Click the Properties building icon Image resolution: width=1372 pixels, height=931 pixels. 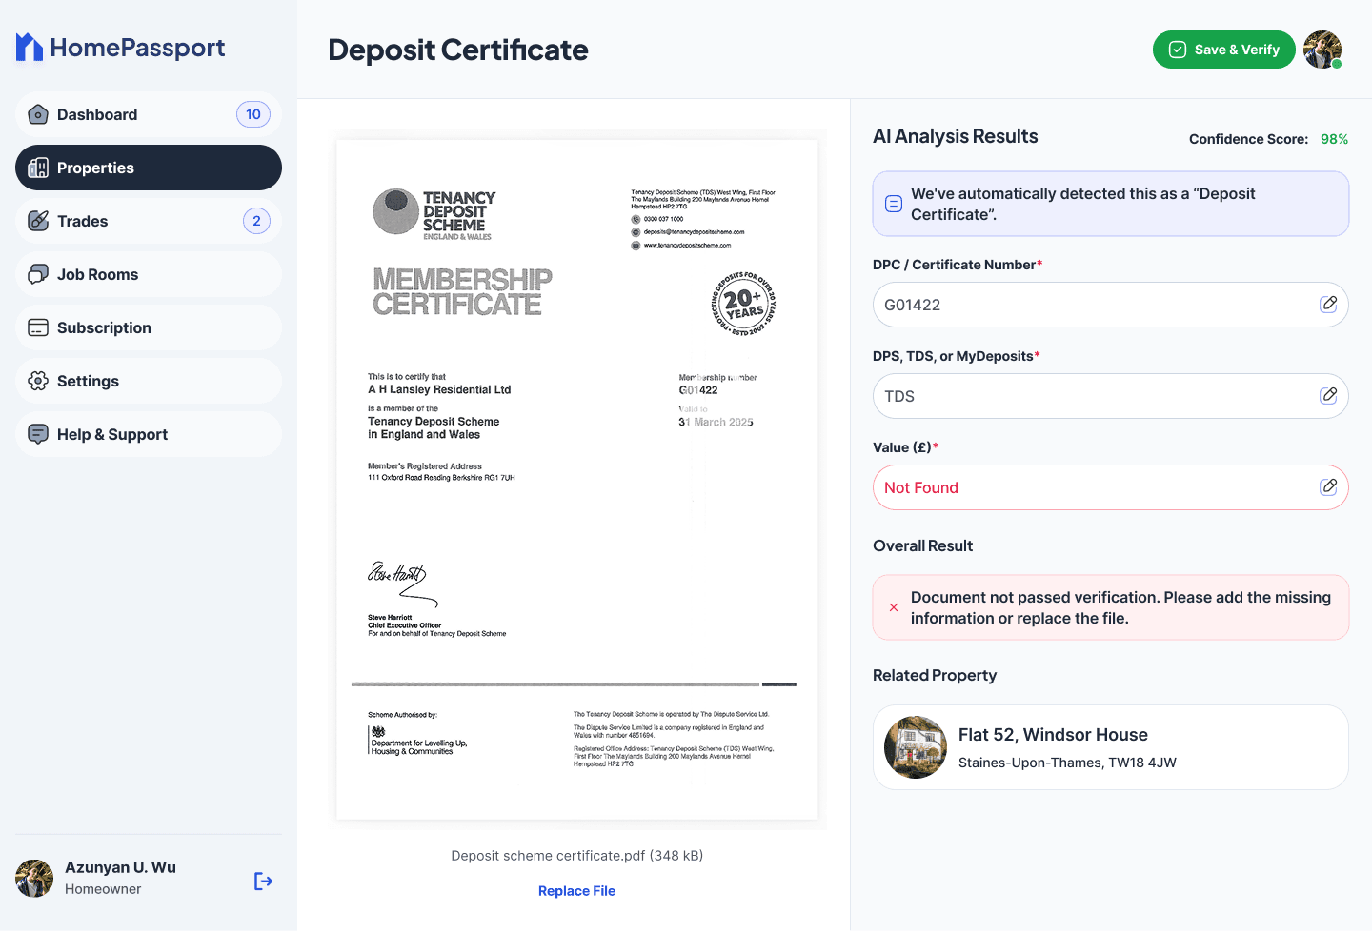[x=38, y=168]
